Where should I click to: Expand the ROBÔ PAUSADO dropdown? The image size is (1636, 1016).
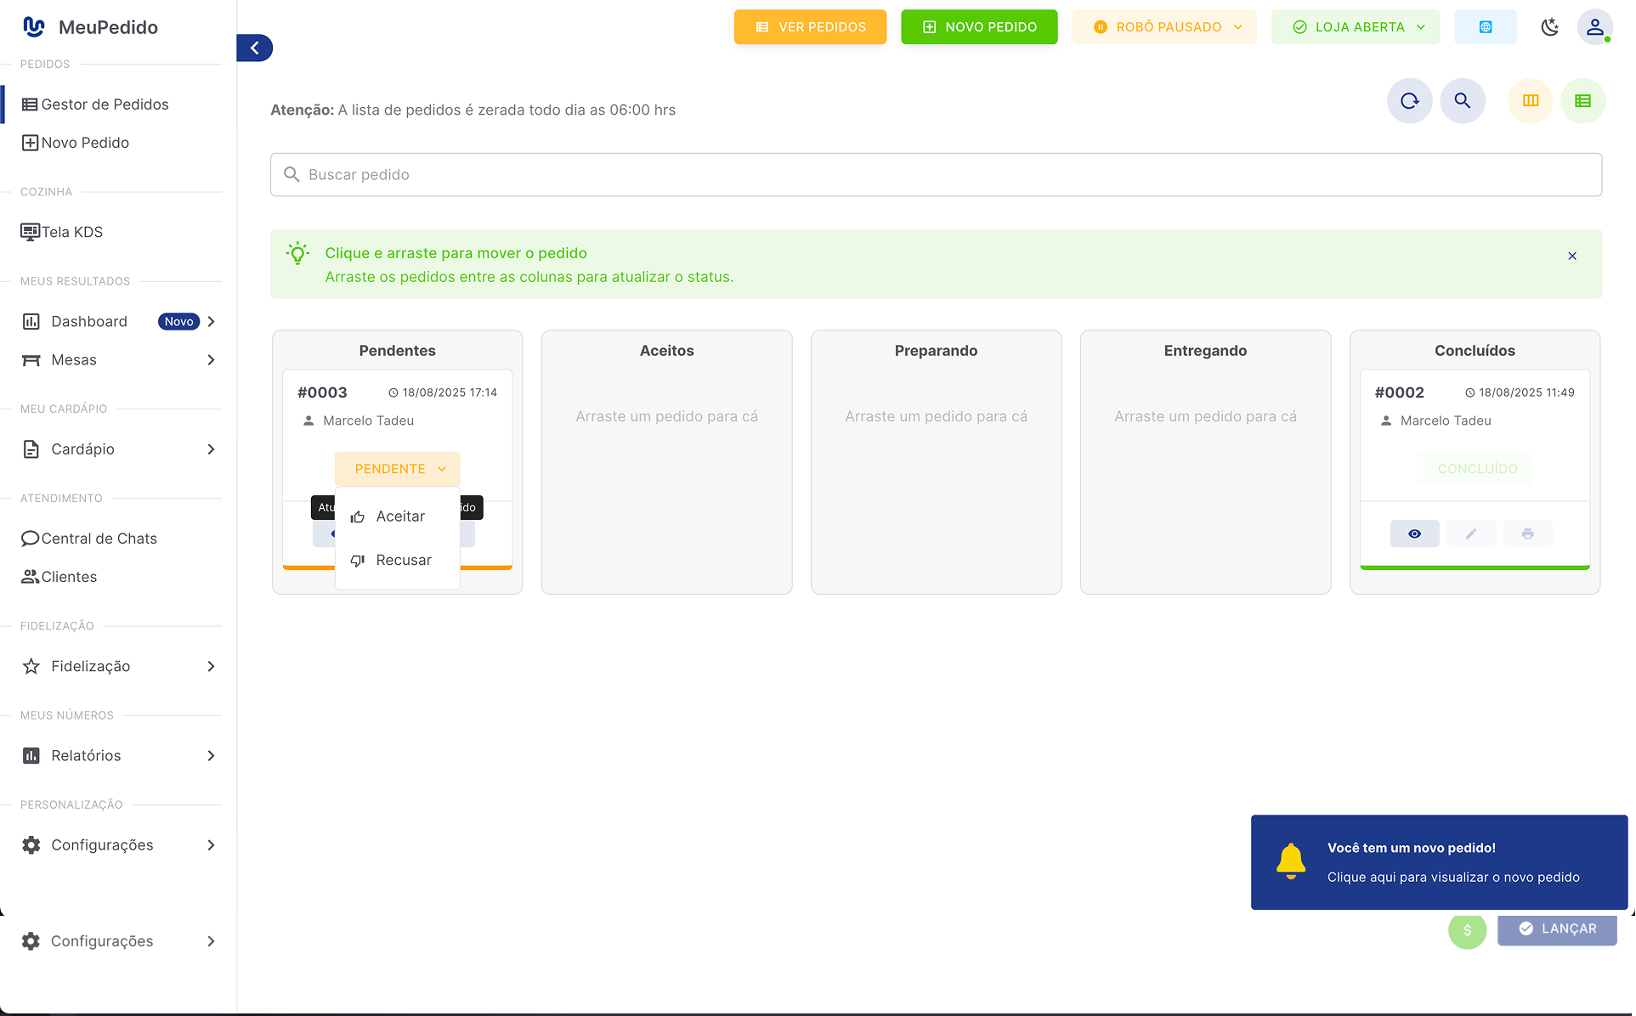pyautogui.click(x=1163, y=26)
